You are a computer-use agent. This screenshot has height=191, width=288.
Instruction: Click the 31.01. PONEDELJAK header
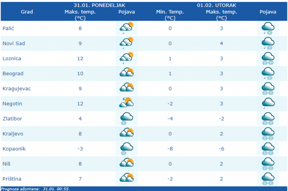coord(99,5)
